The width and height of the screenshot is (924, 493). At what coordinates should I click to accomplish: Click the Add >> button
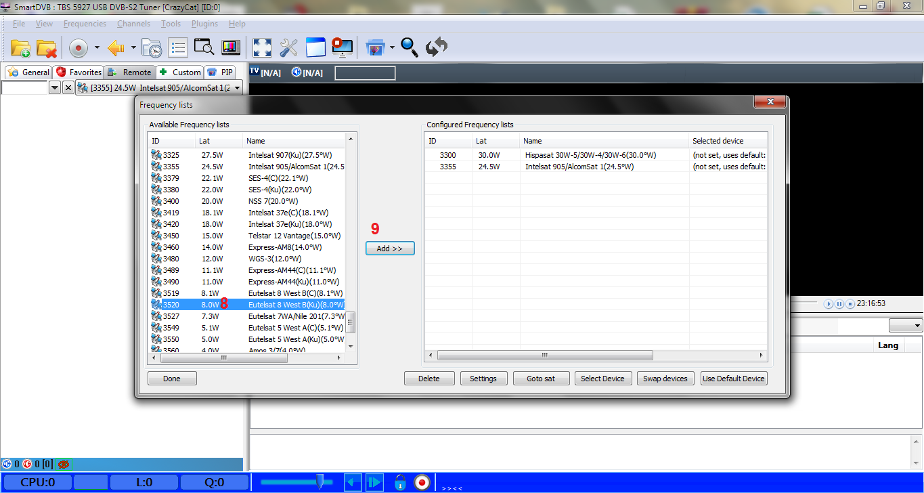pyautogui.click(x=390, y=249)
